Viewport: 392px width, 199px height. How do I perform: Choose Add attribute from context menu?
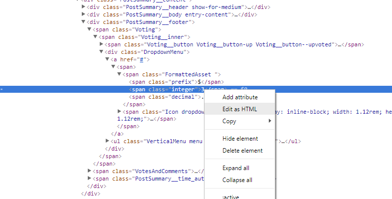tap(240, 97)
